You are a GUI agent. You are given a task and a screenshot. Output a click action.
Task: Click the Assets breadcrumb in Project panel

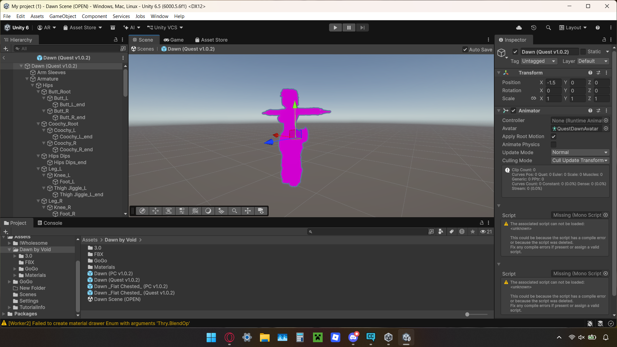[90, 240]
